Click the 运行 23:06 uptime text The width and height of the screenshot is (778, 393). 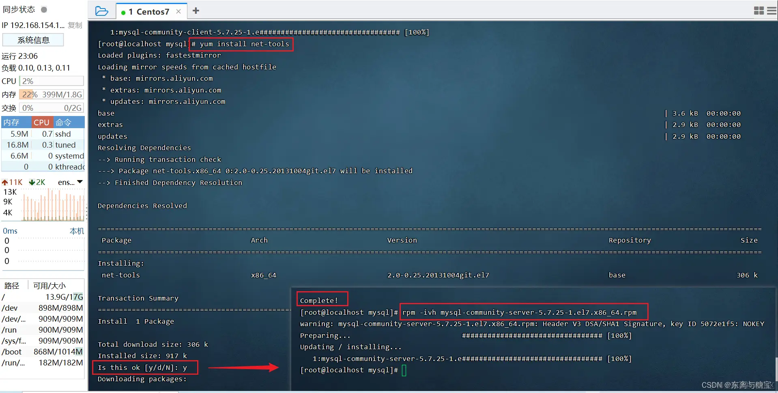[x=19, y=56]
